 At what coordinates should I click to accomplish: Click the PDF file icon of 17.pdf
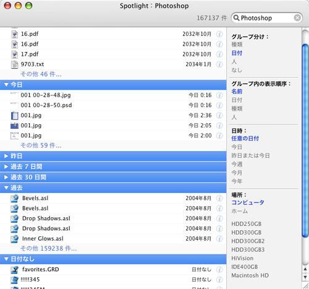14,54
